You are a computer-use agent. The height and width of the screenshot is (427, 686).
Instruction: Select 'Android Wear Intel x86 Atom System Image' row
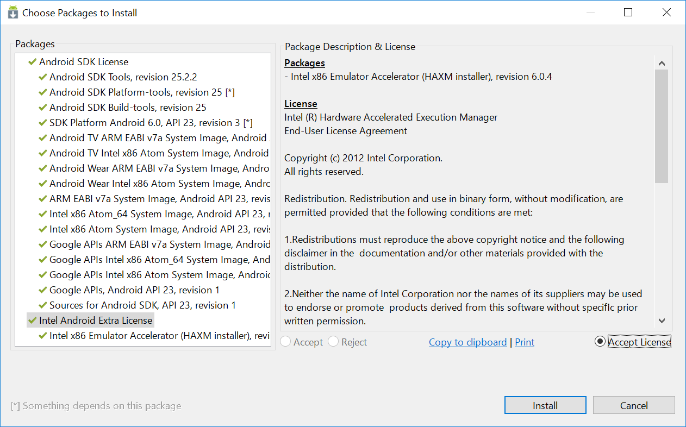pyautogui.click(x=159, y=184)
